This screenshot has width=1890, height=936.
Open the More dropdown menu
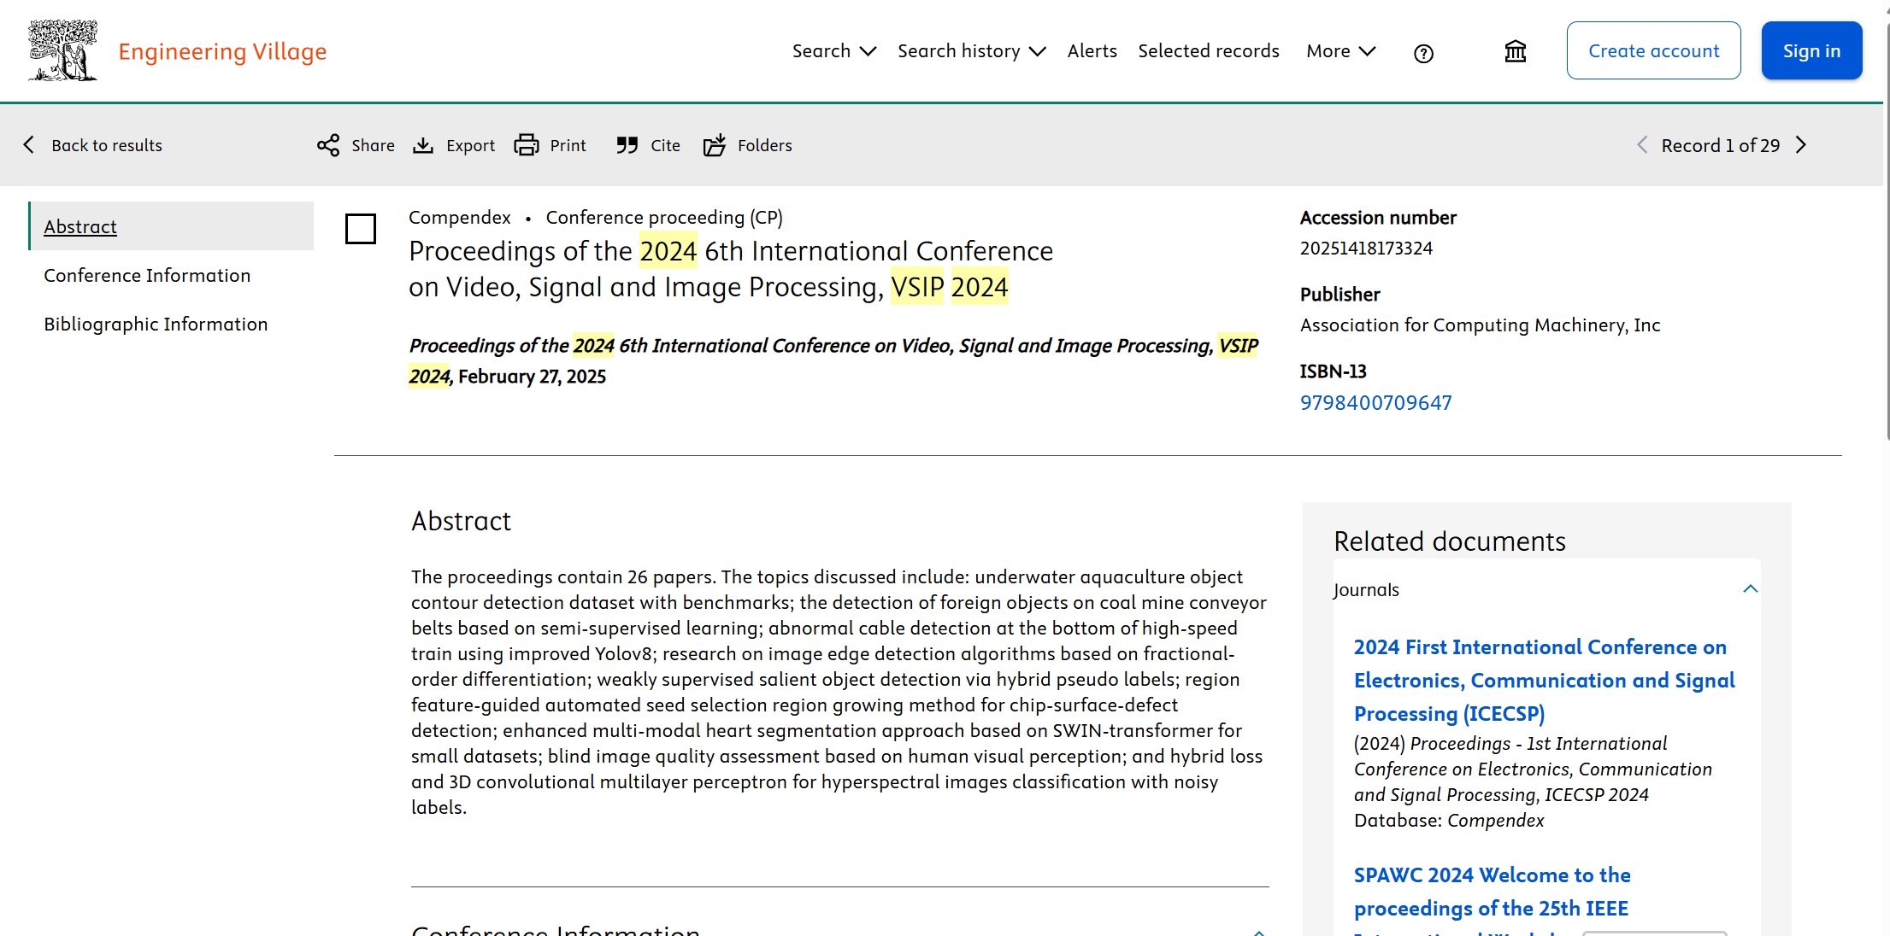tap(1341, 51)
